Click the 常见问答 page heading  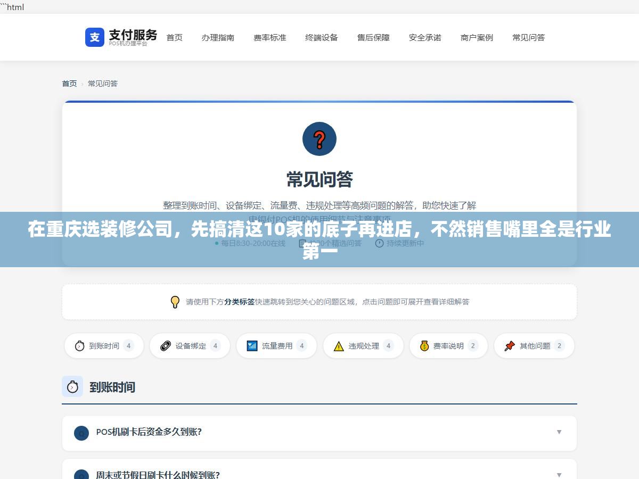(319, 179)
